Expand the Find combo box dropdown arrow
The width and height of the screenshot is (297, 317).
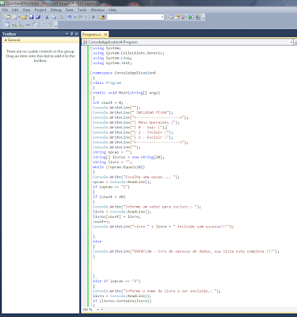pos(162,17)
